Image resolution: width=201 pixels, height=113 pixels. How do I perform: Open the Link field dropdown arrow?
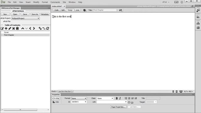(x=126, y=102)
